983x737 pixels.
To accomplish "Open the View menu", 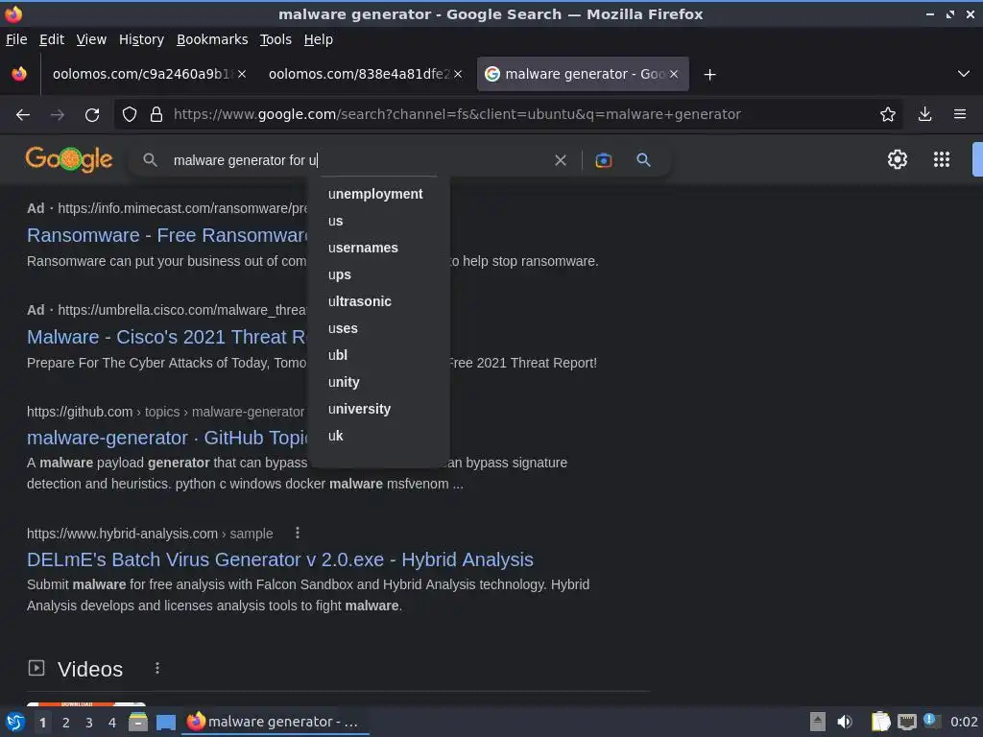I will coord(91,39).
